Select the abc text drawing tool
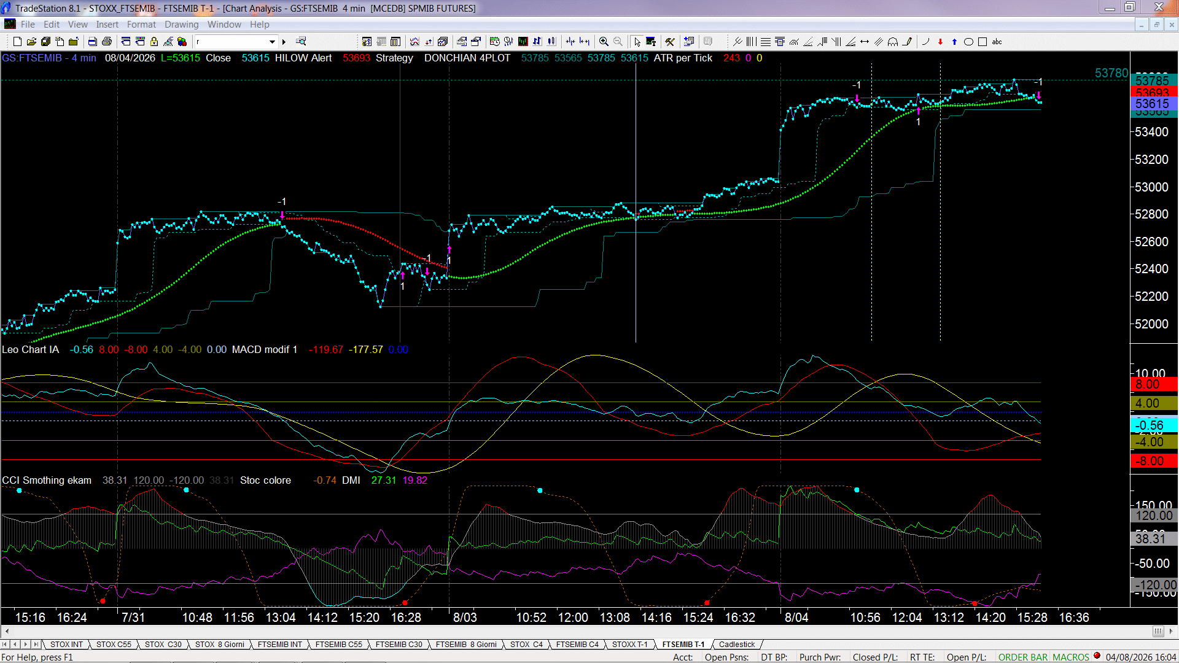Image resolution: width=1179 pixels, height=663 pixels. coord(997,42)
